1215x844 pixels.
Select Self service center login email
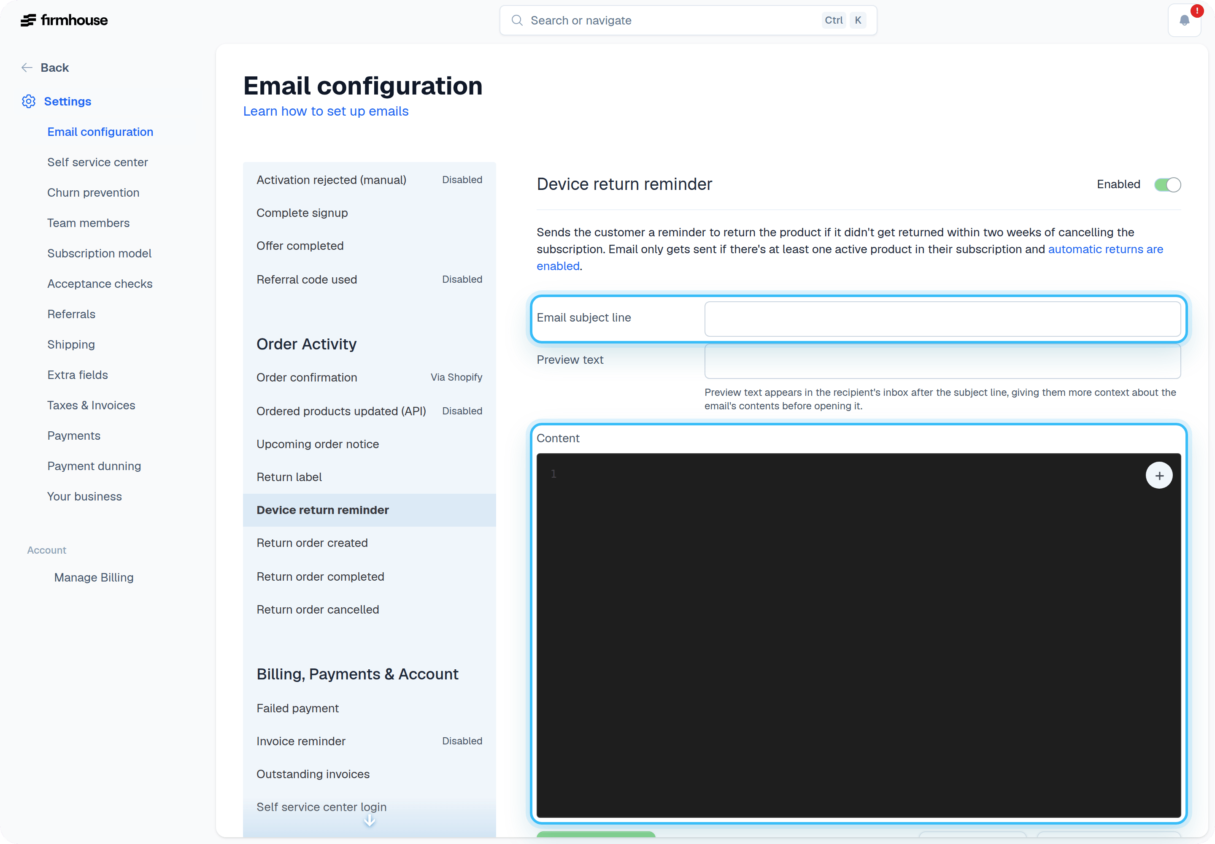coord(369,807)
